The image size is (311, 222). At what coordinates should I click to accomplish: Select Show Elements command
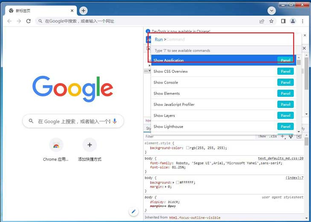click(x=224, y=93)
